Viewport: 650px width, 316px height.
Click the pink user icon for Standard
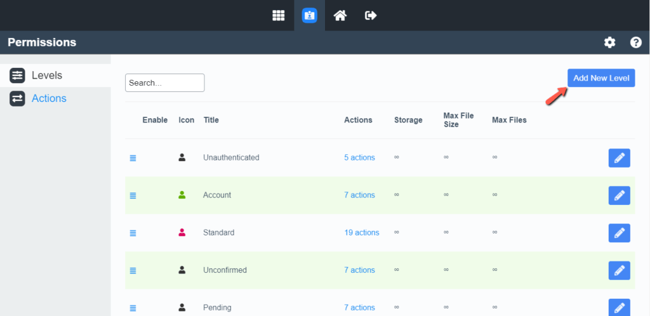click(182, 232)
